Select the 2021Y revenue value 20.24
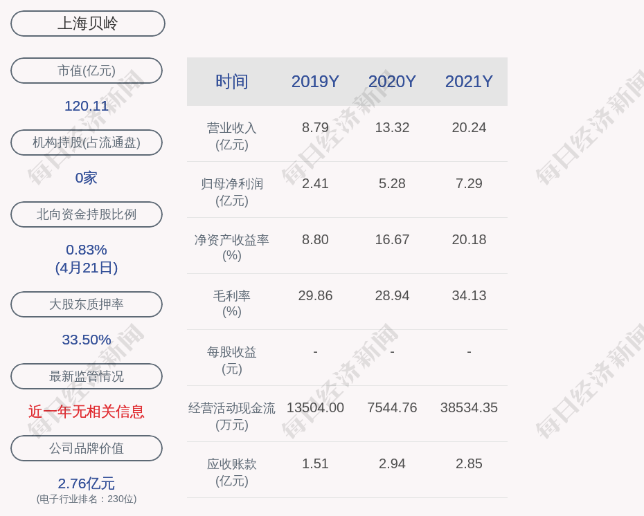This screenshot has width=644, height=516. click(x=469, y=127)
